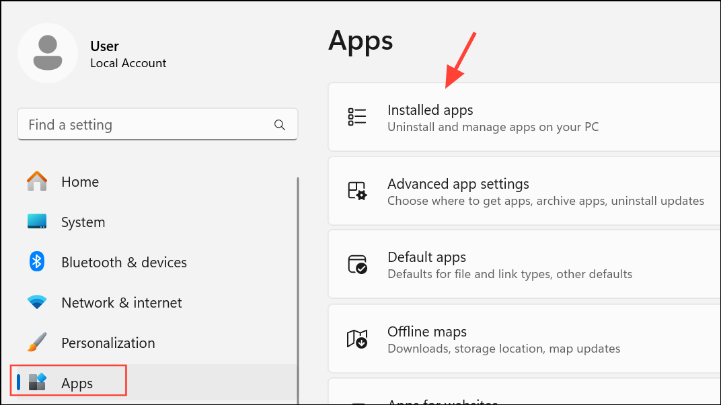Viewport: 721px width, 405px height.
Task: Navigate to Personalization in the sidebar
Action: pos(108,343)
